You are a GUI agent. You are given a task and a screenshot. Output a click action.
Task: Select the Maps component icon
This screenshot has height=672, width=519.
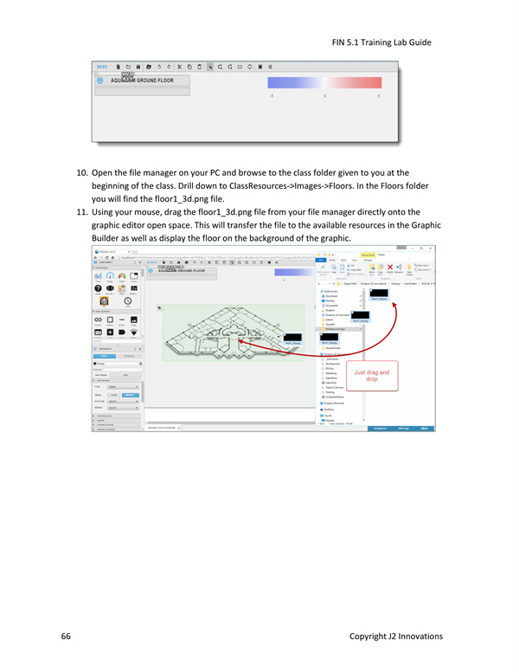122,288
